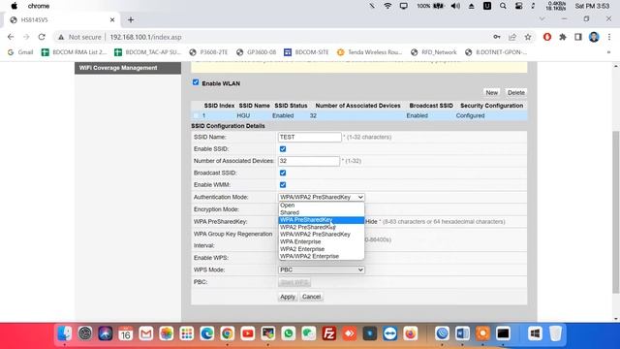Bookmark this page with the star
Viewport: 620px width, 349px height.
[528, 37]
